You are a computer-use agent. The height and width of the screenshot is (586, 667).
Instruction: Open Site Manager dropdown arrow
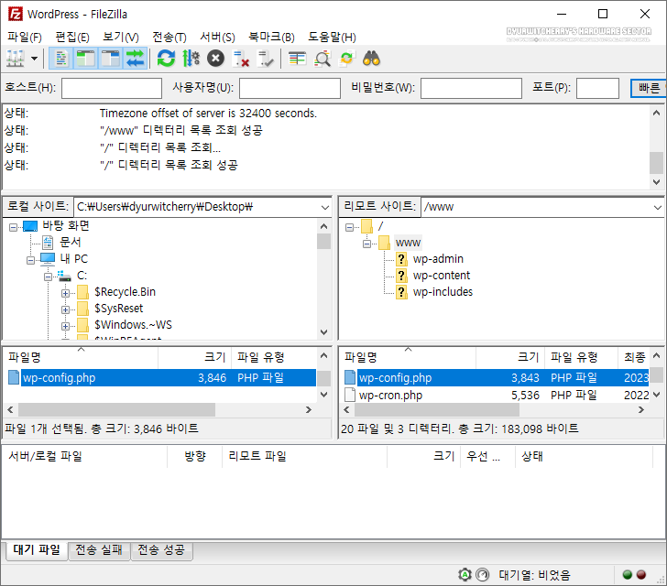(x=35, y=59)
